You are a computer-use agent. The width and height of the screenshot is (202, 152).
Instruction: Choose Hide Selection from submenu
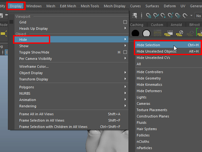[x=148, y=45]
